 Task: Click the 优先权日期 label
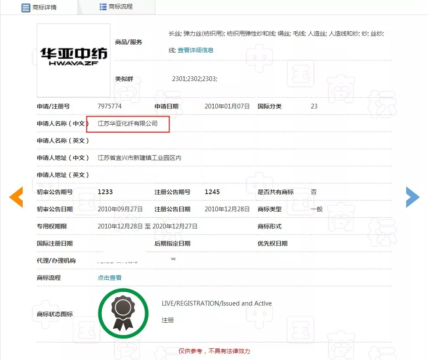[272, 243]
